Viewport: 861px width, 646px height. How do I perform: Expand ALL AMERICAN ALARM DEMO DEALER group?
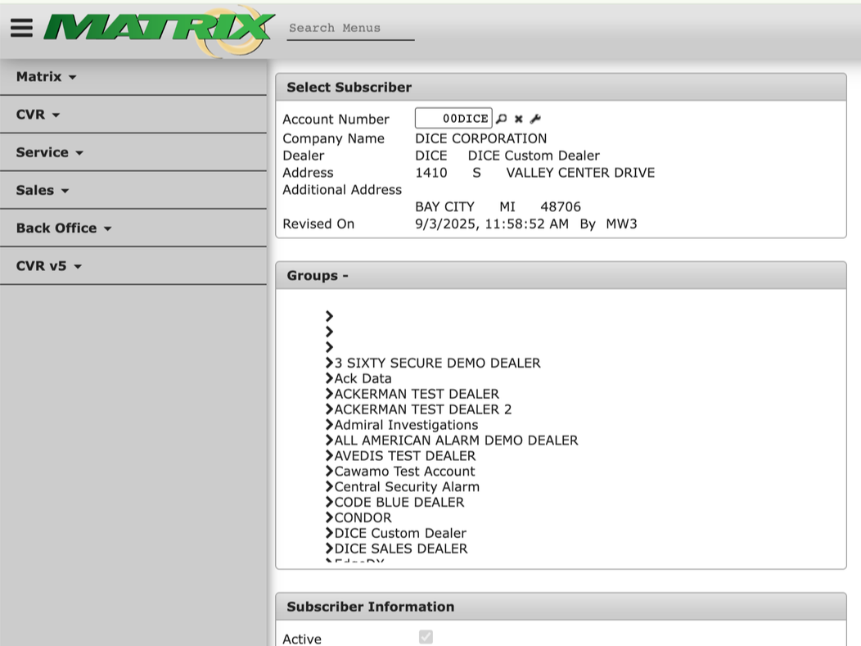330,440
